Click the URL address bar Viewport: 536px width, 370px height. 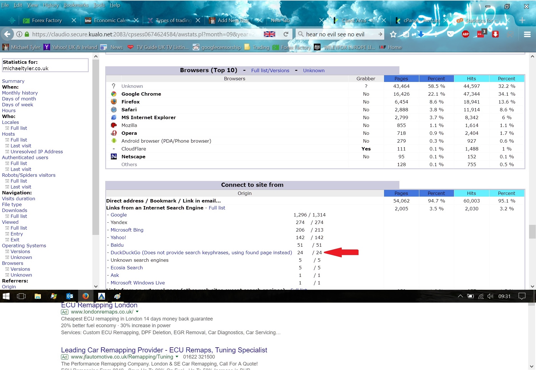(143, 34)
